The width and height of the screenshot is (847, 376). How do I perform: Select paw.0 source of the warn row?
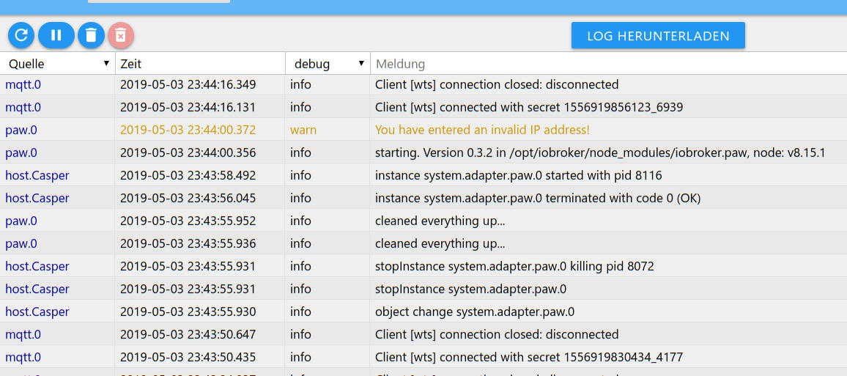pos(21,130)
